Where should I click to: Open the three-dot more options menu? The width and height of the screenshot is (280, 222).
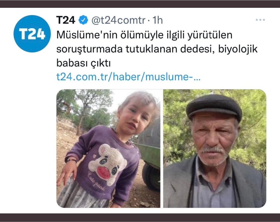point(260,20)
